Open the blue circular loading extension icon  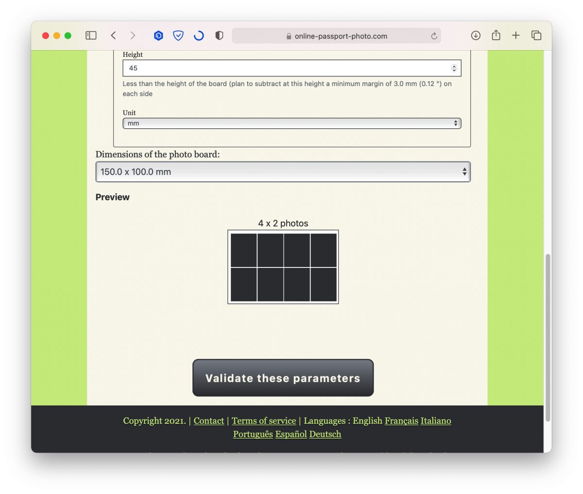pos(199,35)
